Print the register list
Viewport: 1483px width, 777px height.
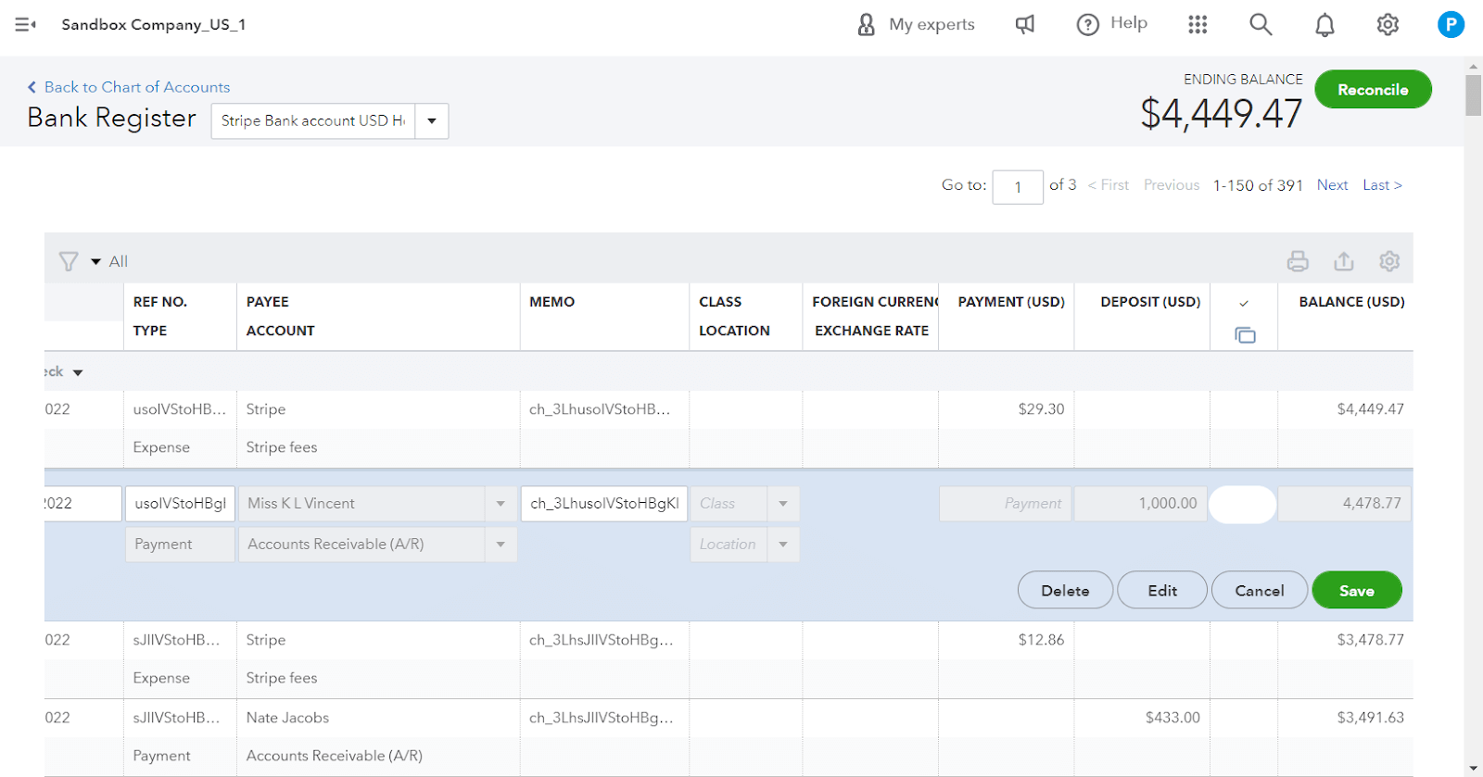[1298, 262]
